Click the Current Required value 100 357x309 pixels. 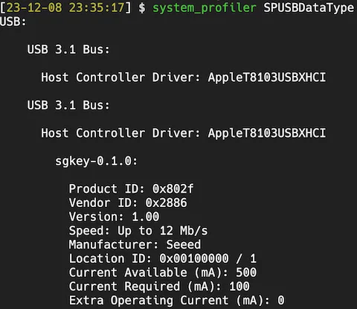(239, 287)
